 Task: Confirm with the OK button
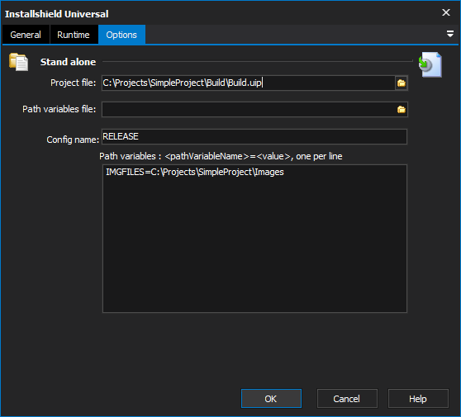(271, 399)
